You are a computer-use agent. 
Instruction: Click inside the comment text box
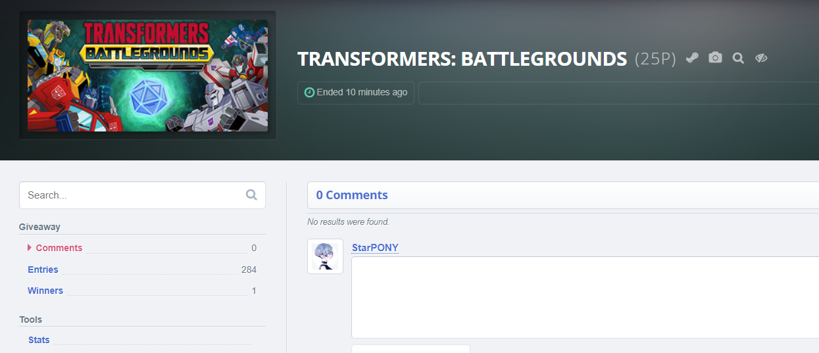click(x=585, y=297)
